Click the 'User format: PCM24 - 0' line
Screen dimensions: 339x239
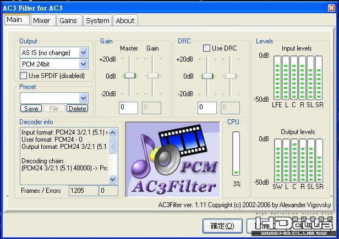(52, 140)
